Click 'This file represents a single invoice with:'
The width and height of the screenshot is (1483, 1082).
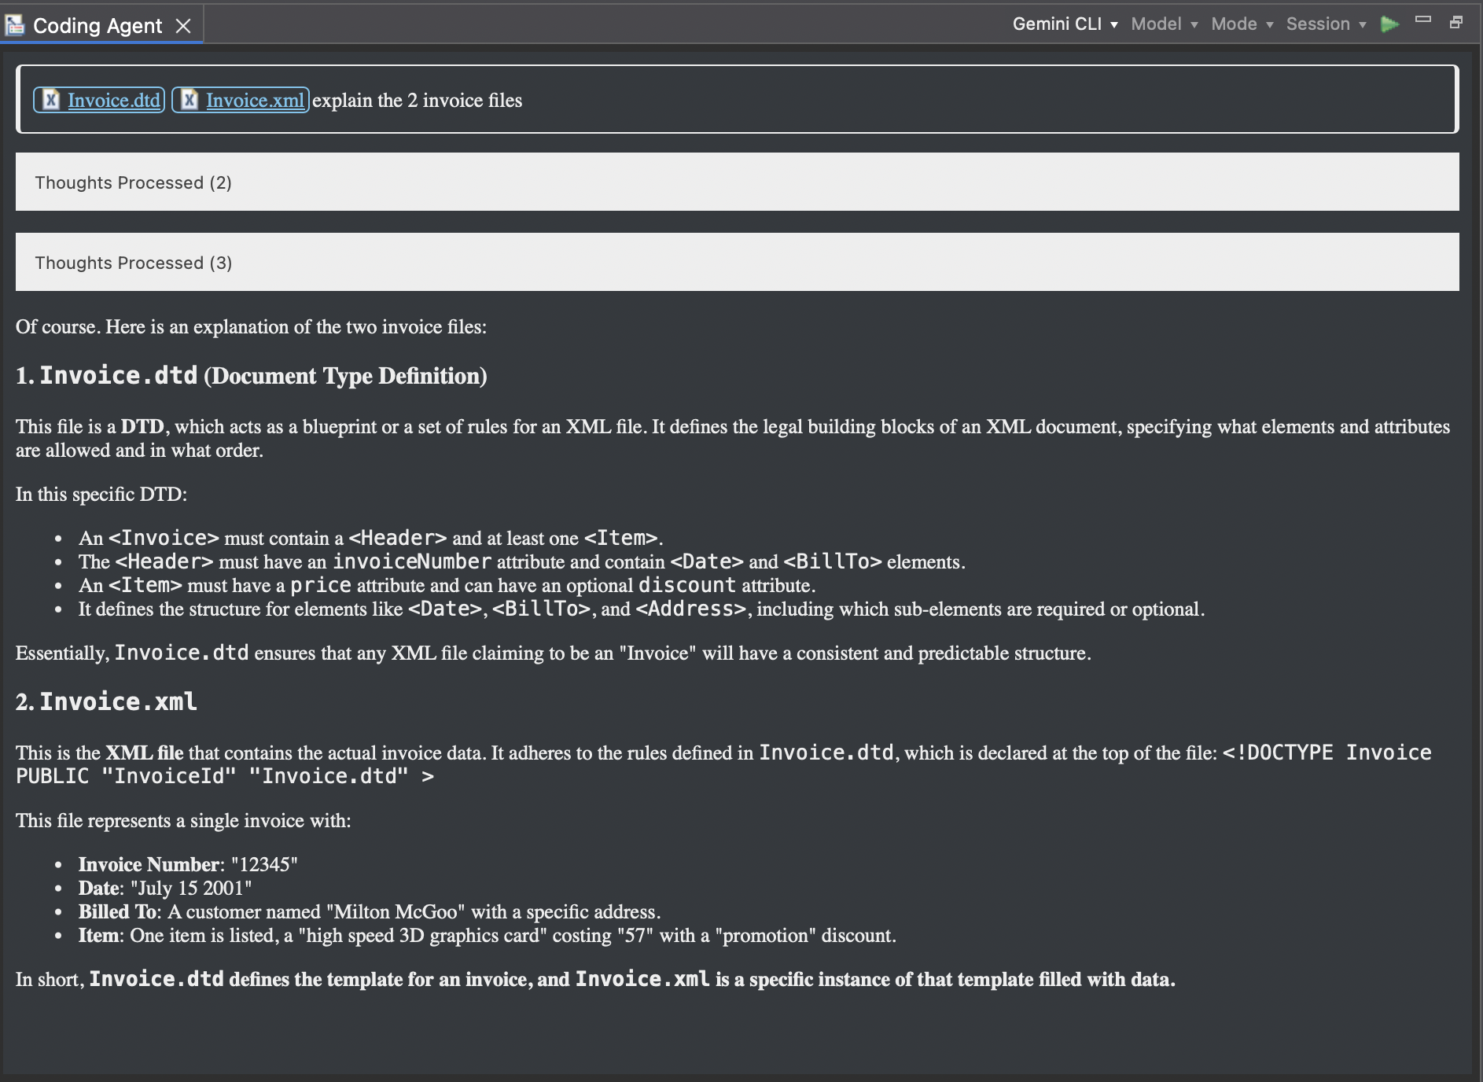pyautogui.click(x=183, y=820)
